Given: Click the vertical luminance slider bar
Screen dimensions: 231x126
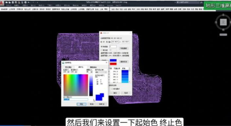Looking at the screenshot, I should [91, 86].
